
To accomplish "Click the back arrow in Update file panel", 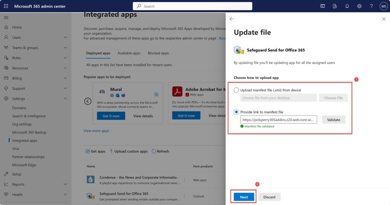I will click(x=232, y=19).
